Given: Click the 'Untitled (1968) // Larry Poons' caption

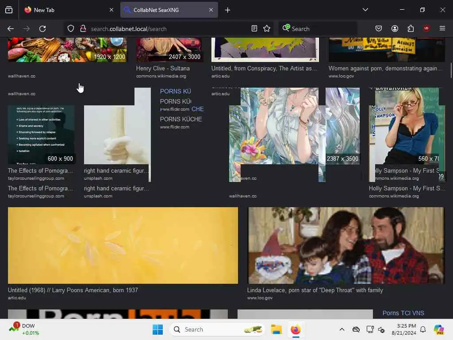Looking at the screenshot, I should [73, 290].
